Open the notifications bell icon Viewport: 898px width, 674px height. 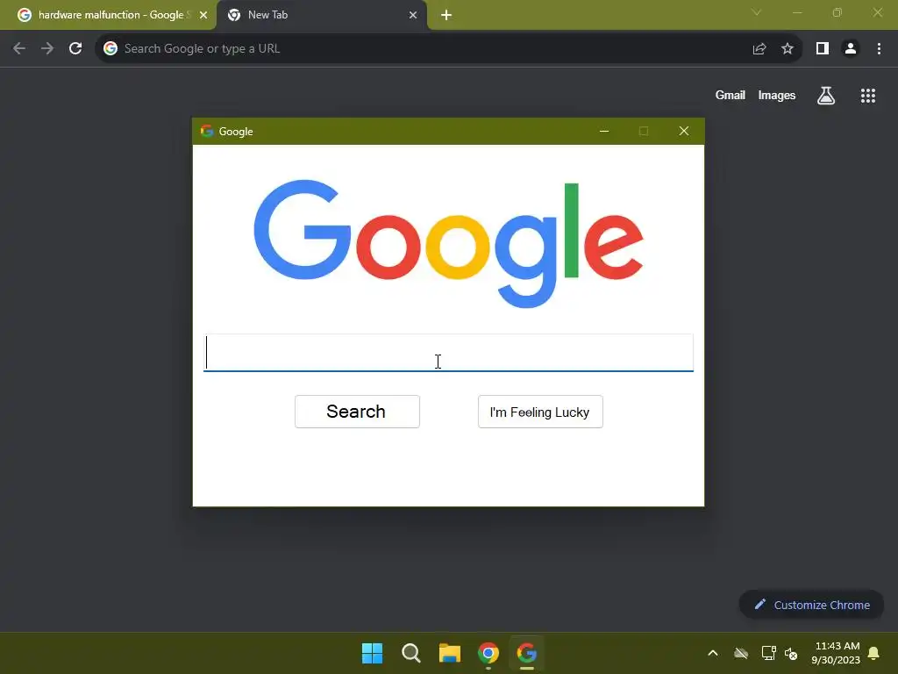pos(874,653)
